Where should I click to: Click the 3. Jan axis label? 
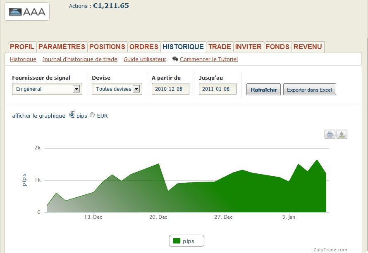coord(289,217)
